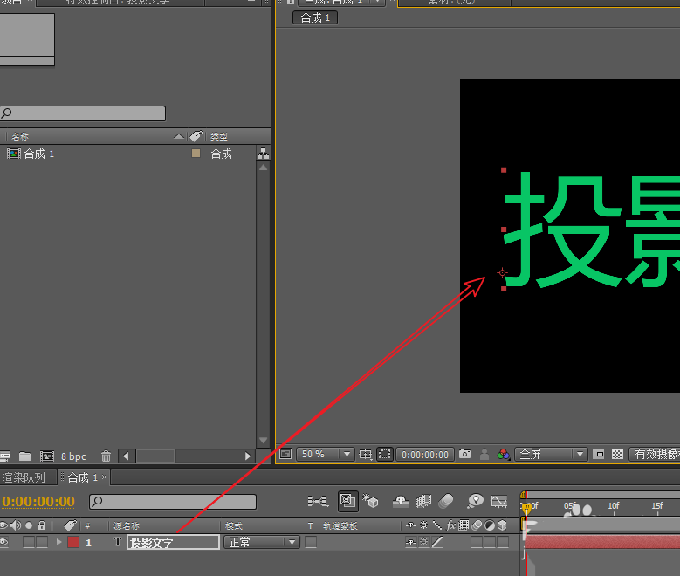Open the Brainstorm lightbulb tool

pyautogui.click(x=476, y=502)
